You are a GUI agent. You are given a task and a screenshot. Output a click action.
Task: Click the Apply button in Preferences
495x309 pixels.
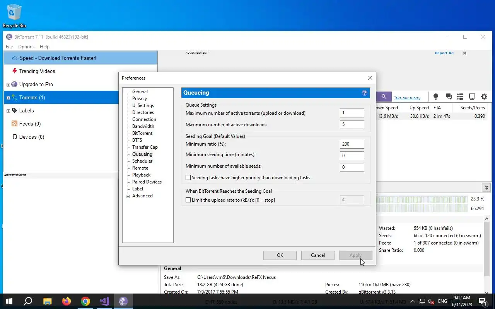[356, 255]
